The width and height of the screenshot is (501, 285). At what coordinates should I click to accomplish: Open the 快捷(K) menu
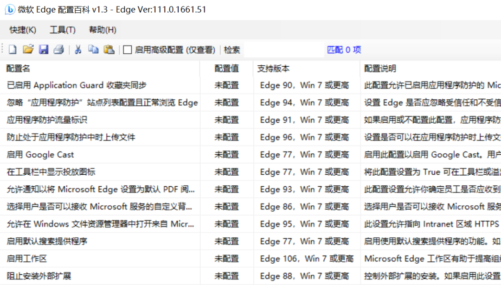[x=23, y=30]
